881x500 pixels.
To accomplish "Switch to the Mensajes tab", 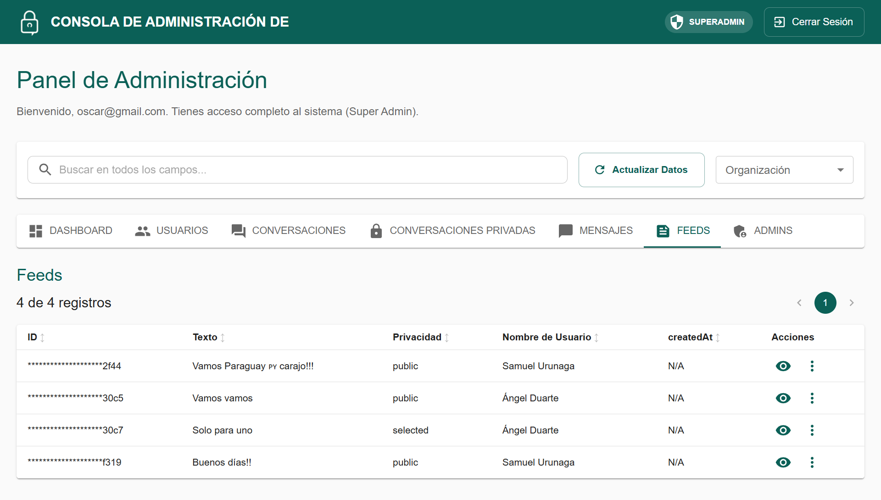I will (595, 231).
